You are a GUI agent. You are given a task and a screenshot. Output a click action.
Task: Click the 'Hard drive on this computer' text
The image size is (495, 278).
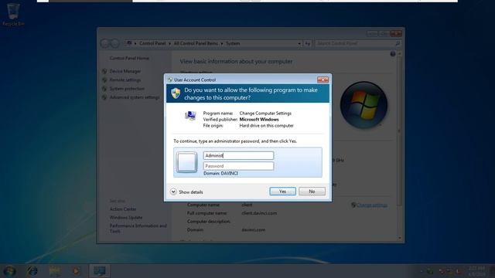[266, 125]
